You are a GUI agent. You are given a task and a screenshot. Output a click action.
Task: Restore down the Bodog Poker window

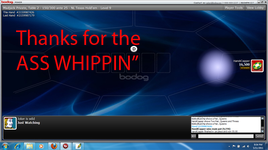click(x=262, y=2)
